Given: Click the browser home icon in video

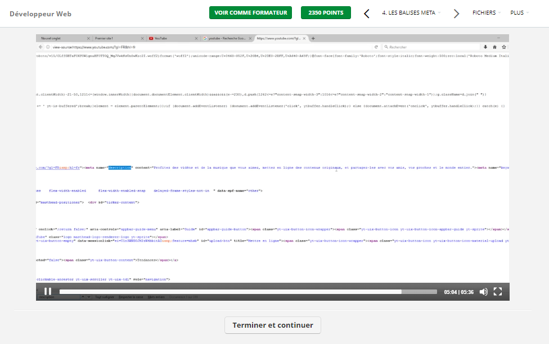Looking at the screenshot, I should 494,47.
